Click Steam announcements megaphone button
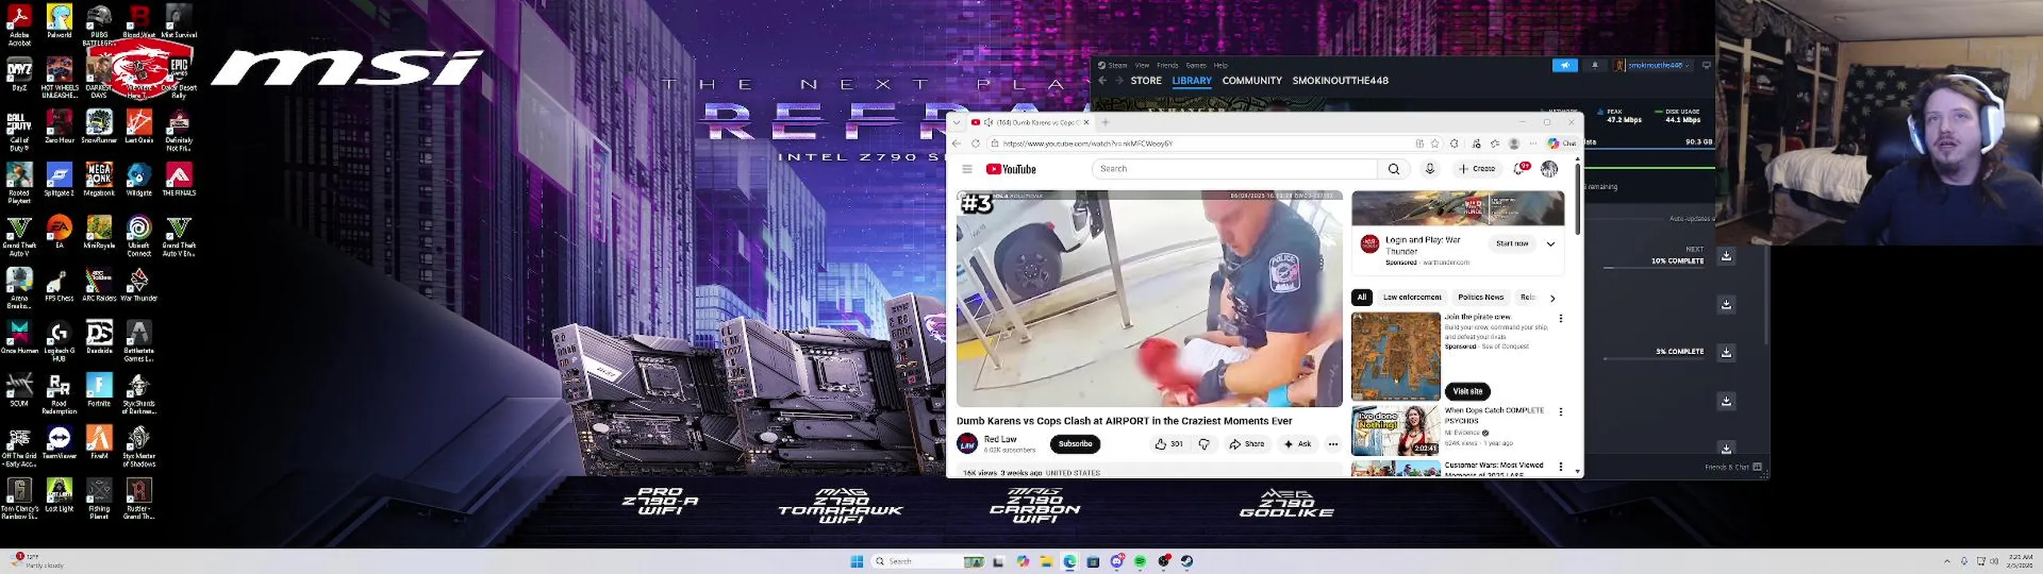Image resolution: width=2043 pixels, height=574 pixels. point(1565,65)
